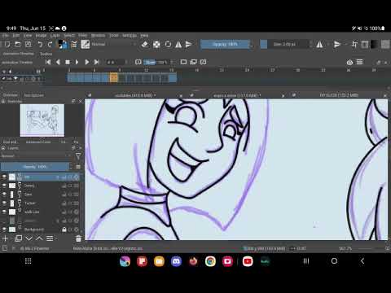This screenshot has height=293, width=391.
Task: Open the foreground/background color selector
Action: (x=63, y=44)
